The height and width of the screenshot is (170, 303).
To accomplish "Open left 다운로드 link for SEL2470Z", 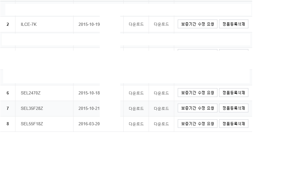I will click(136, 93).
